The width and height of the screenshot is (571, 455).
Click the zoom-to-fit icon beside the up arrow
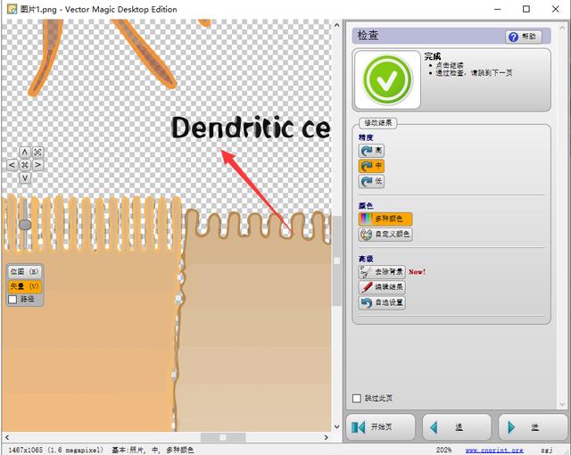tap(37, 152)
